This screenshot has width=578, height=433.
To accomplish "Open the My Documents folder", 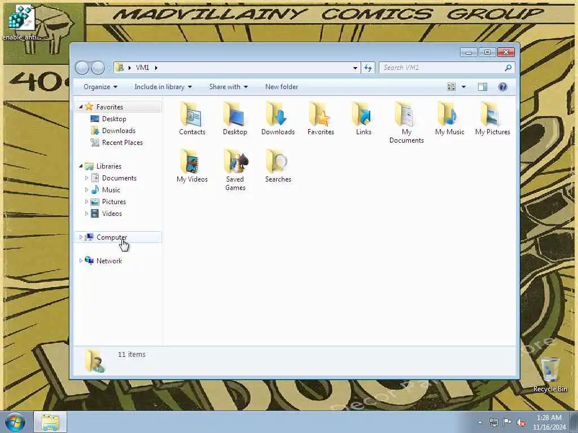I will (406, 122).
